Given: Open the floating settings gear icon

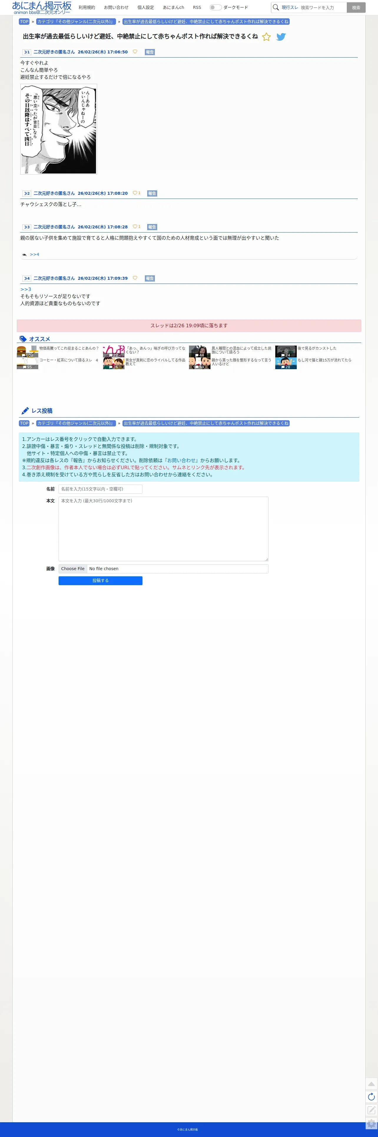Looking at the screenshot, I should [372, 1124].
